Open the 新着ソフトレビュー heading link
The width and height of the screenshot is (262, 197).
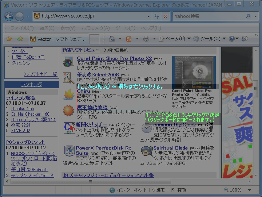[81, 50]
